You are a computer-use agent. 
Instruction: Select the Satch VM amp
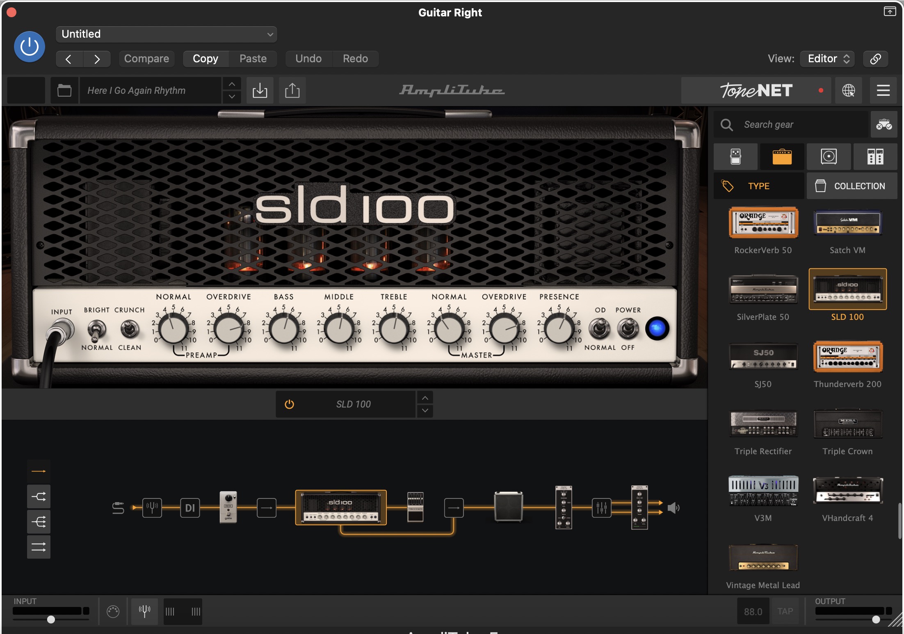pos(847,223)
